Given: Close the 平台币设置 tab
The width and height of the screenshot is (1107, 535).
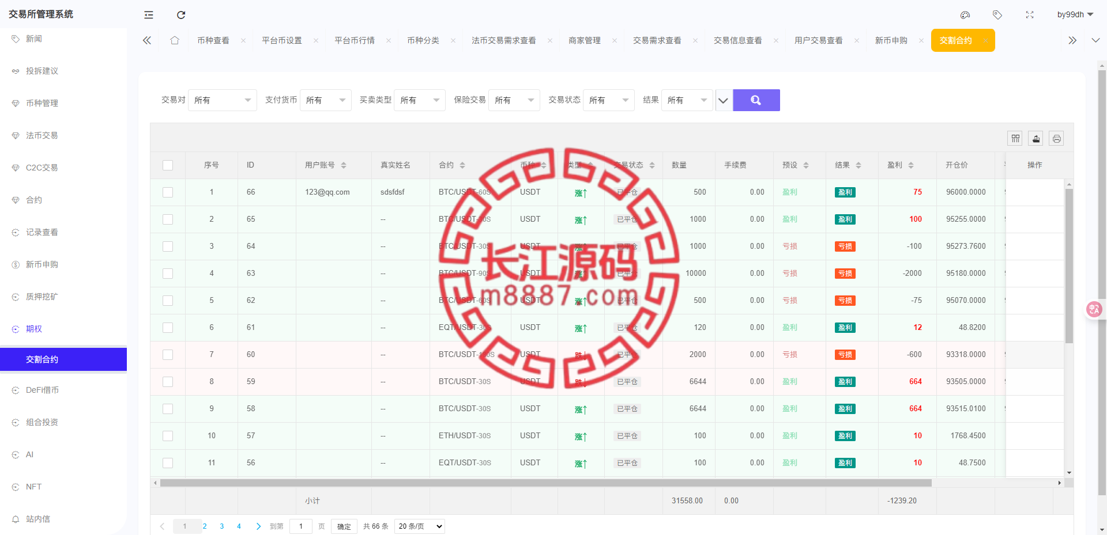Looking at the screenshot, I should click(316, 40).
